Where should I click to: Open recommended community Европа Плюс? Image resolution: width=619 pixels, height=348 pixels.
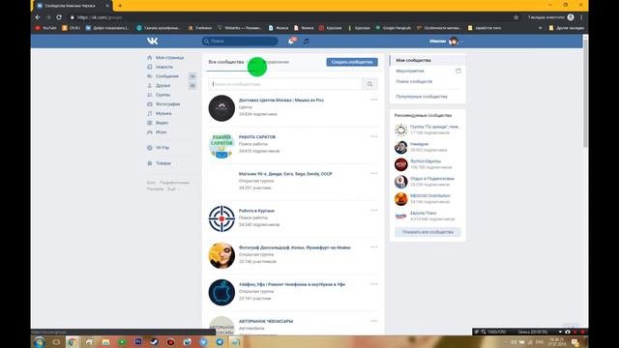pyautogui.click(x=423, y=213)
